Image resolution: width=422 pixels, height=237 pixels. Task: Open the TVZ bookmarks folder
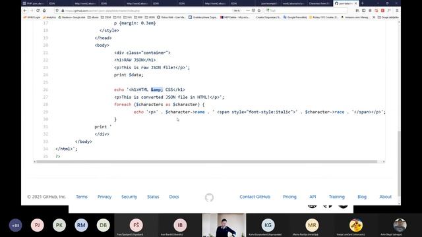click(x=117, y=17)
